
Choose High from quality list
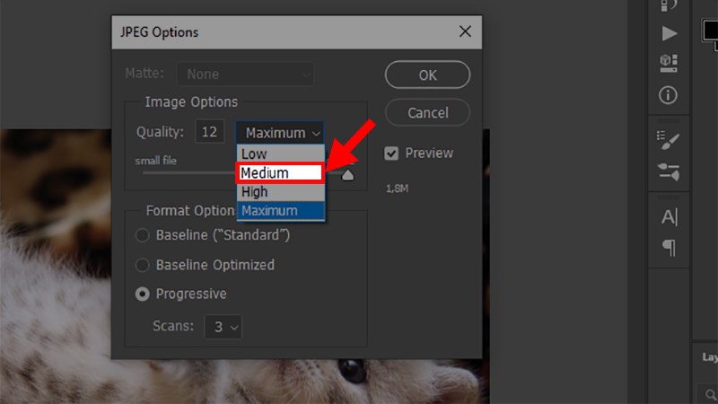tap(279, 191)
